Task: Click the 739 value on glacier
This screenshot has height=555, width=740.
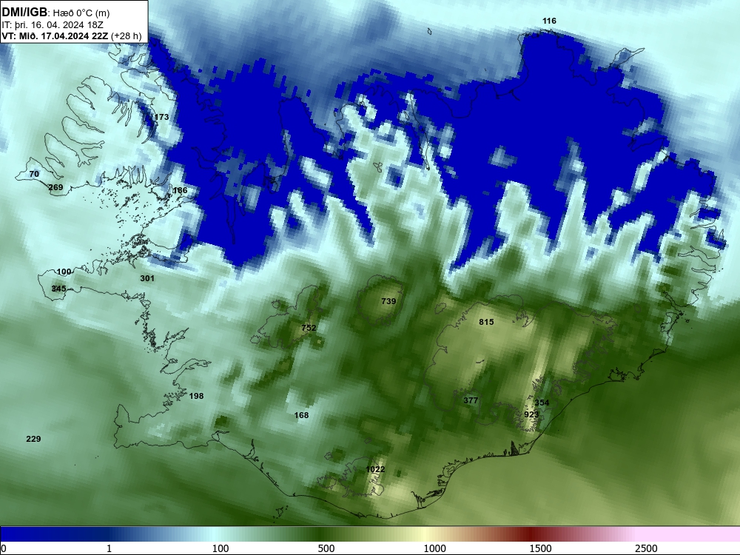Action: click(x=388, y=301)
